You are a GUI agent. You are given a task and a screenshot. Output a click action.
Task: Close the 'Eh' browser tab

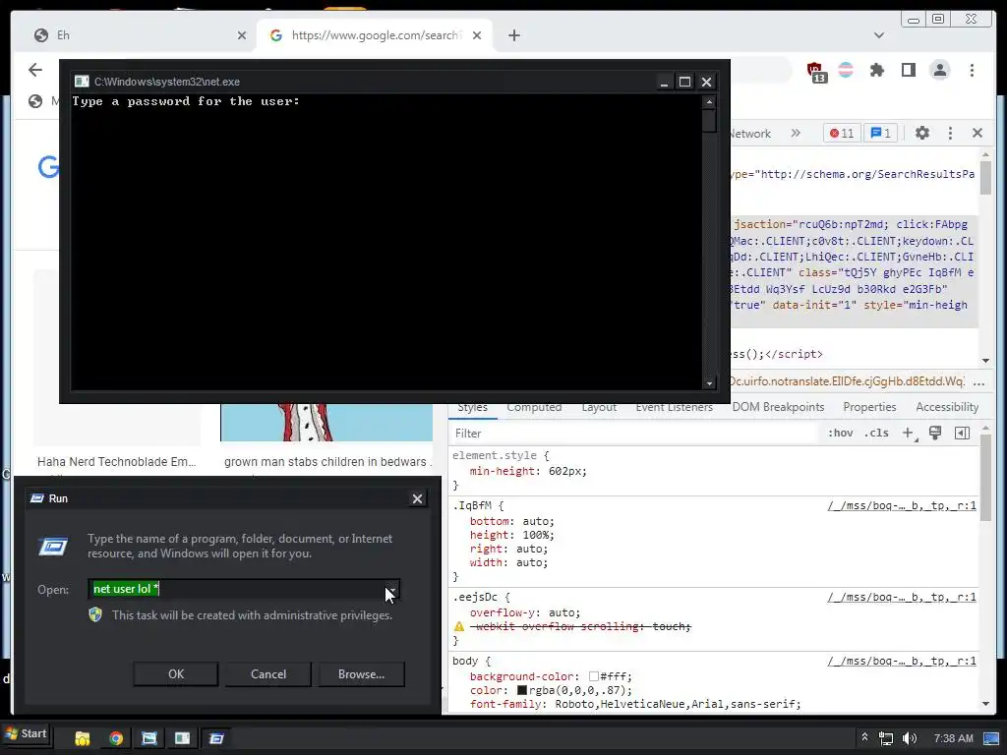point(242,36)
